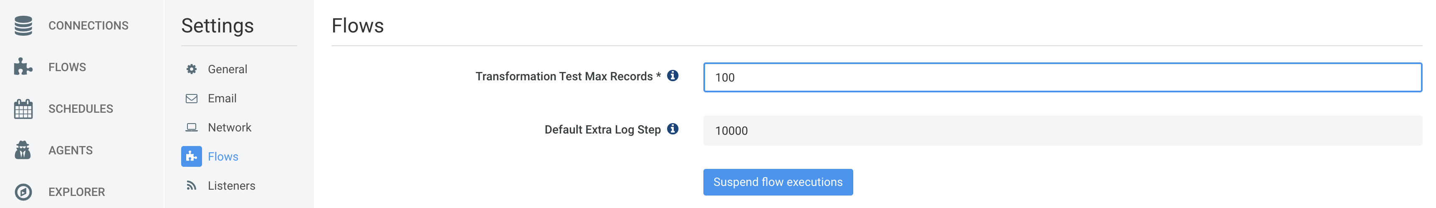1436x208 pixels.
Task: Select the Network settings tab
Action: 230,127
